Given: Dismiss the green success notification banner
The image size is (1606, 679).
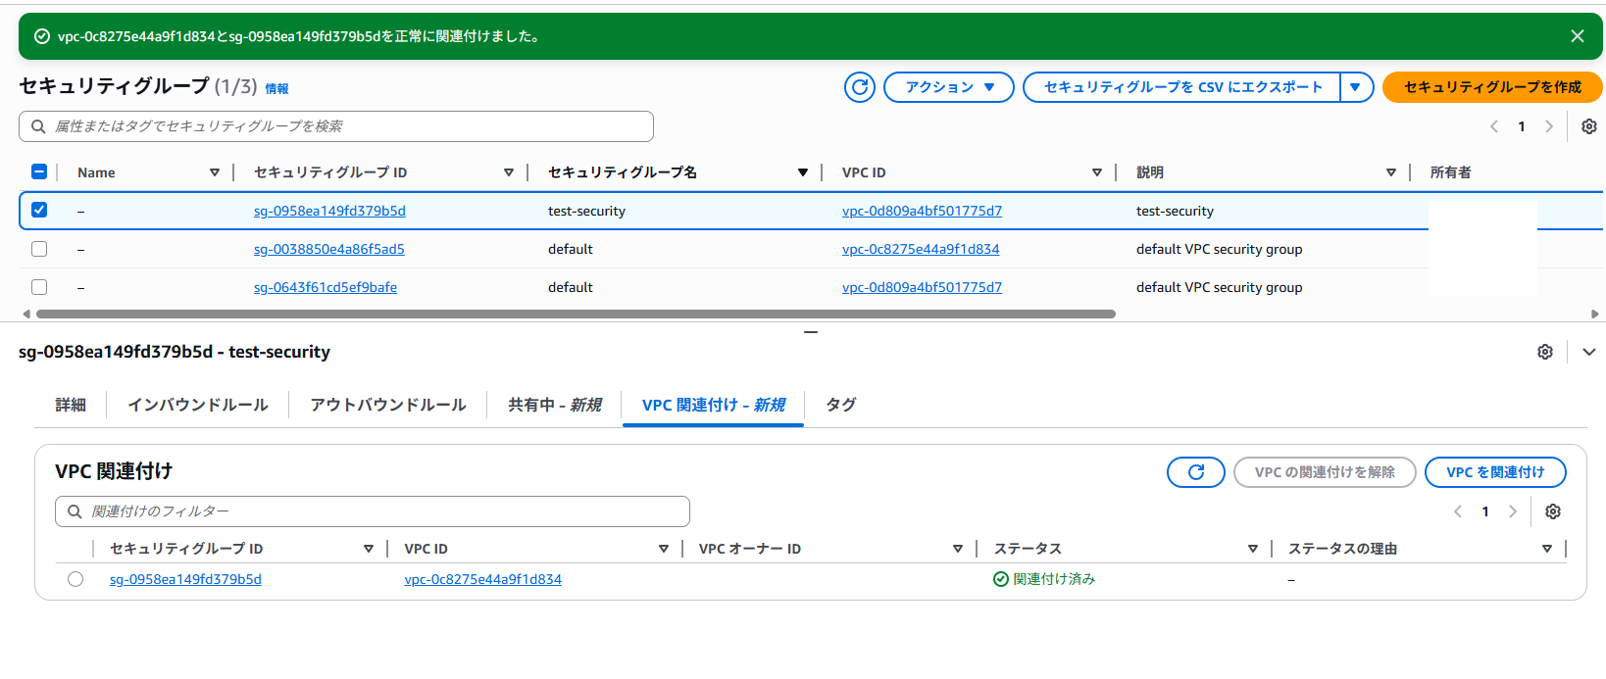Looking at the screenshot, I should point(1577,36).
